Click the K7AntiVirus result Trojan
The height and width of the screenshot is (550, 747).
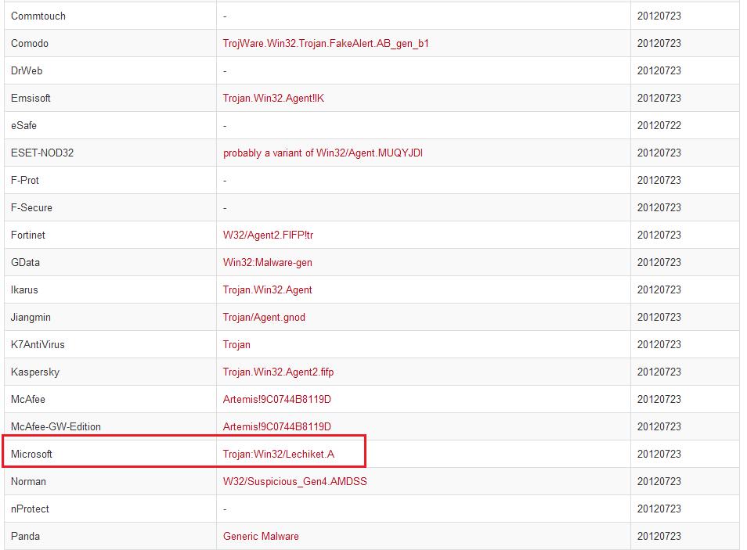(x=236, y=345)
